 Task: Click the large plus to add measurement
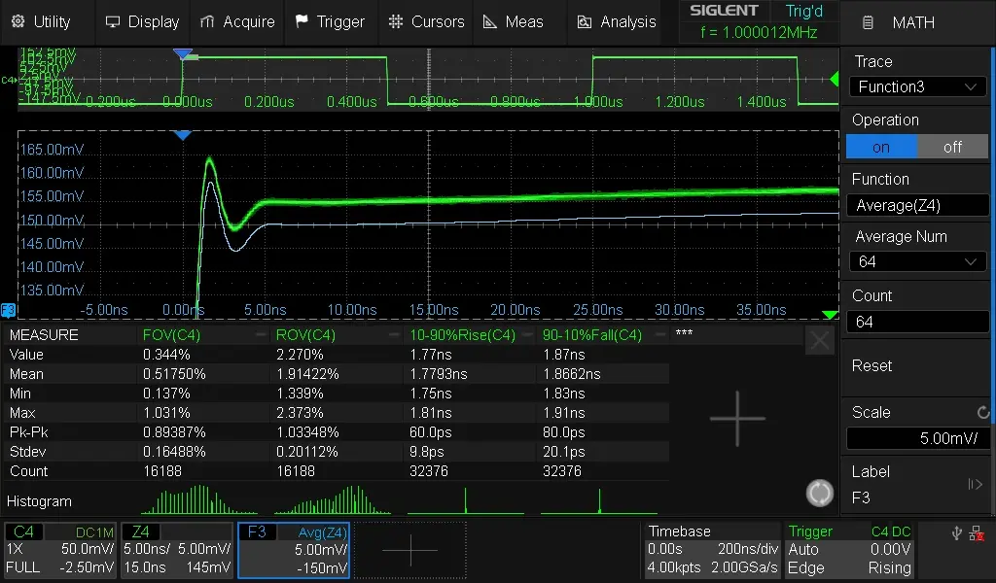click(737, 419)
